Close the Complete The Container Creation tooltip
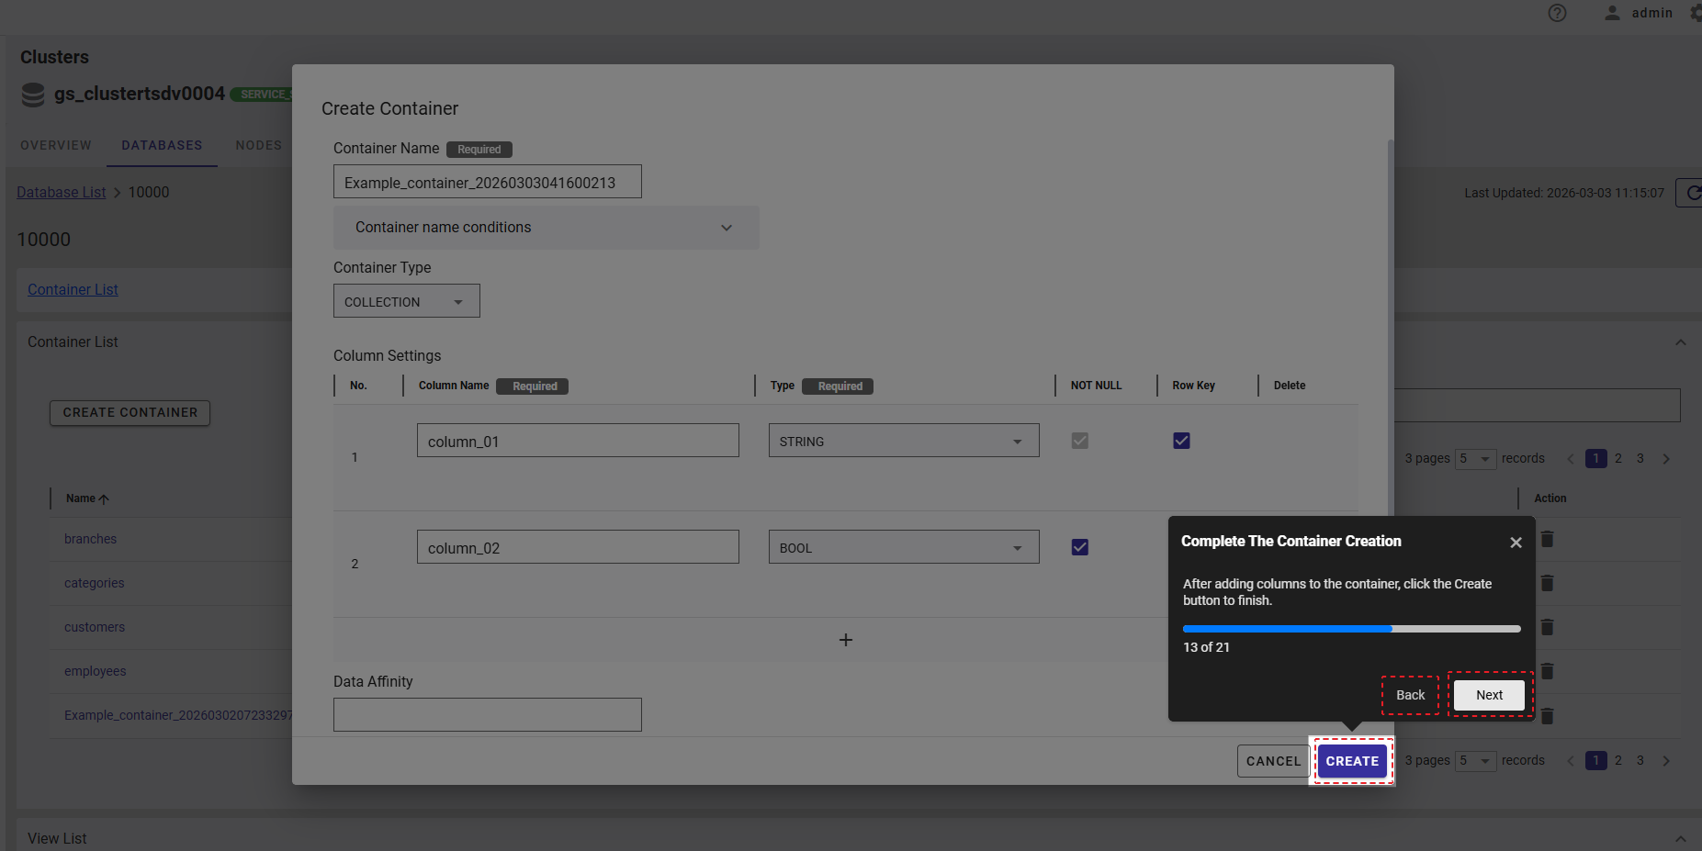 (x=1516, y=543)
